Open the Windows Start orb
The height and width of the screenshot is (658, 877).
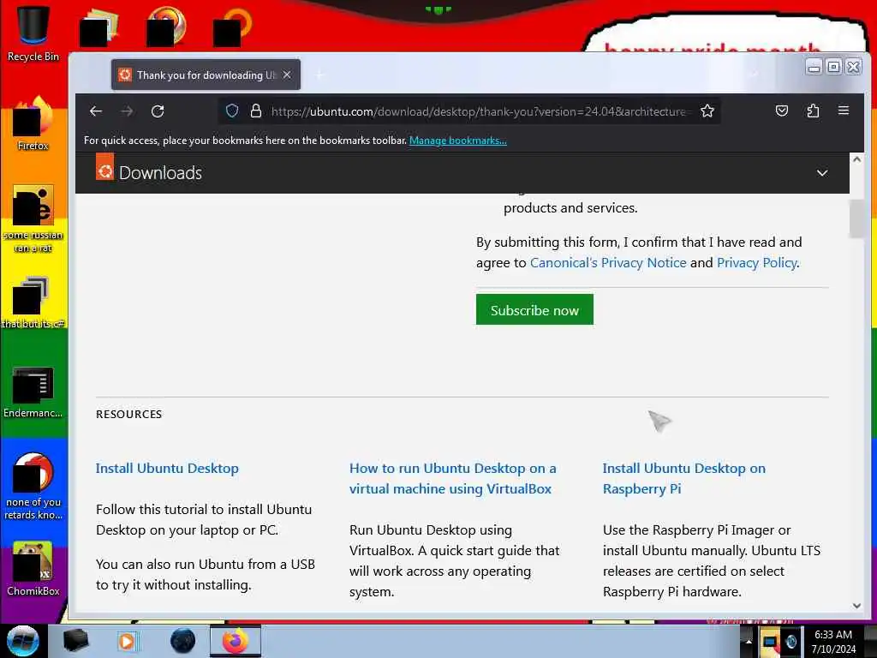(x=23, y=641)
